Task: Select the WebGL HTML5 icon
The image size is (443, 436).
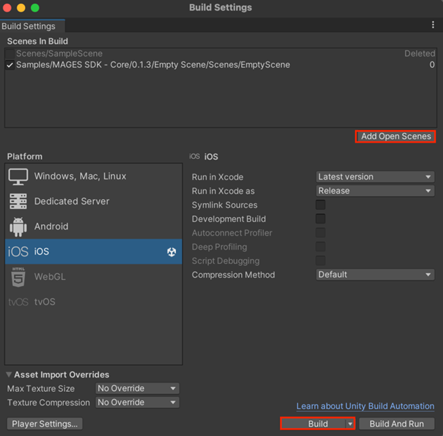Action: [18, 276]
